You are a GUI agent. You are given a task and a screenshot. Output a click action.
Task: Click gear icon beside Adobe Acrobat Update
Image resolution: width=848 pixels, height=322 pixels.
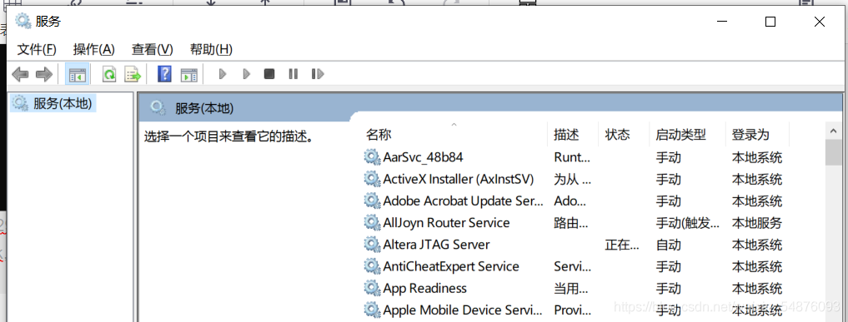pos(372,201)
